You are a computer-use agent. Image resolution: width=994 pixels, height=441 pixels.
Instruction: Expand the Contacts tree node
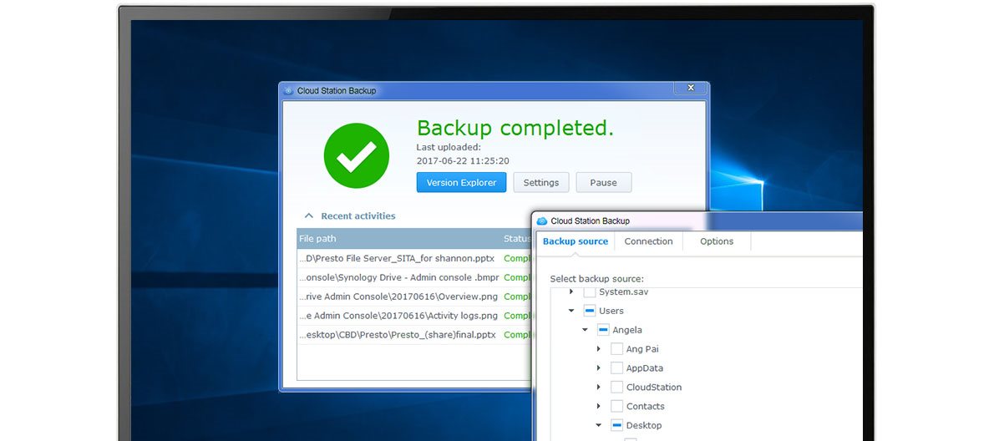click(x=598, y=406)
